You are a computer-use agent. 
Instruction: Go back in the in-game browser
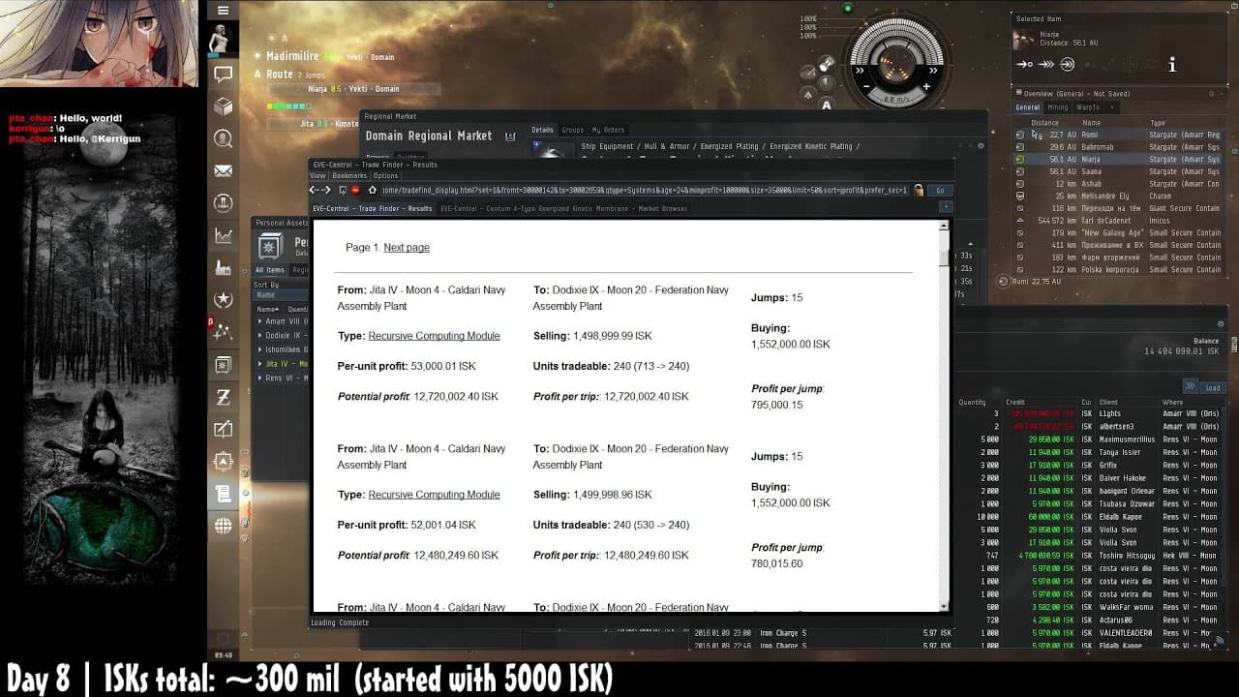[x=314, y=191]
